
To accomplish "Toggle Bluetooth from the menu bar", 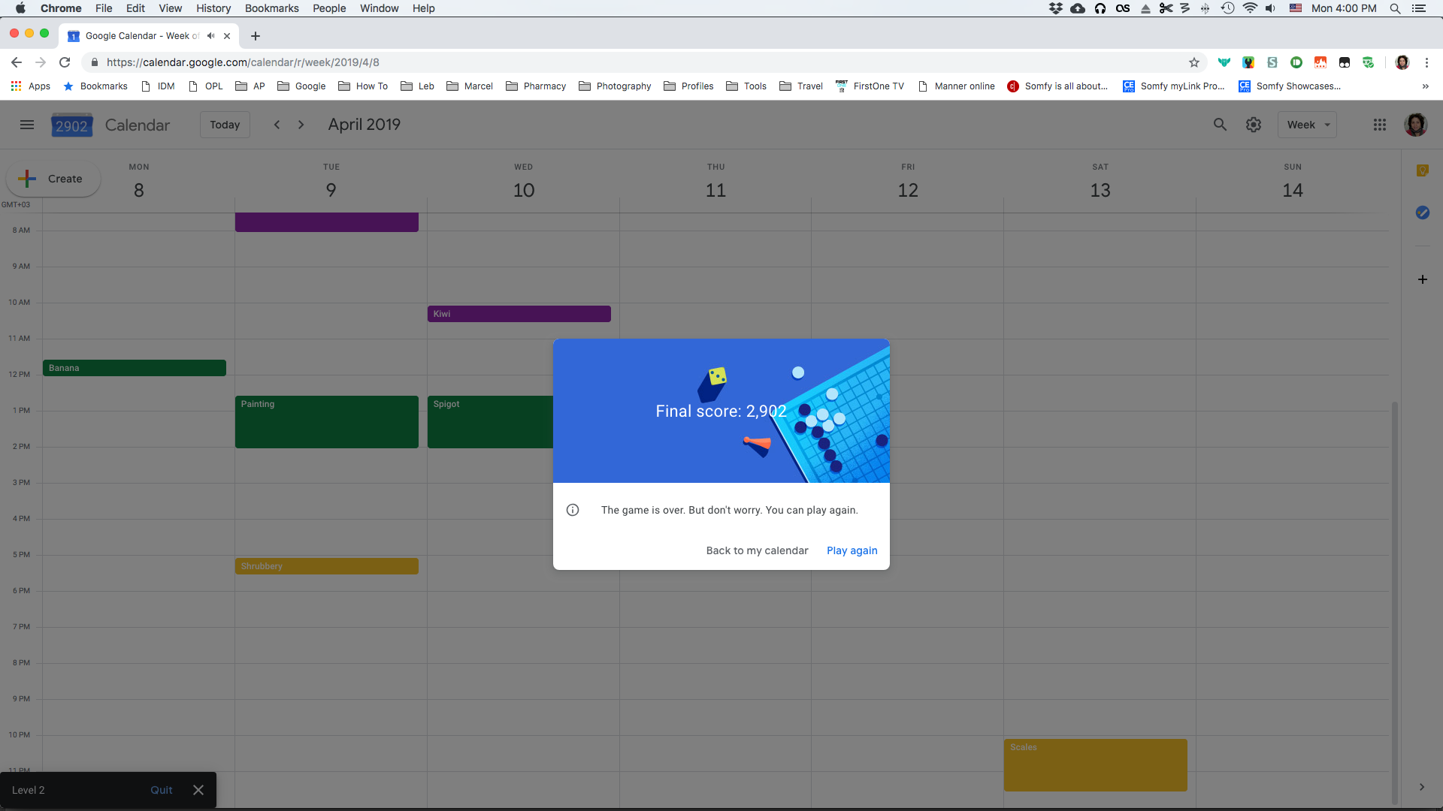I will pos(1206,8).
